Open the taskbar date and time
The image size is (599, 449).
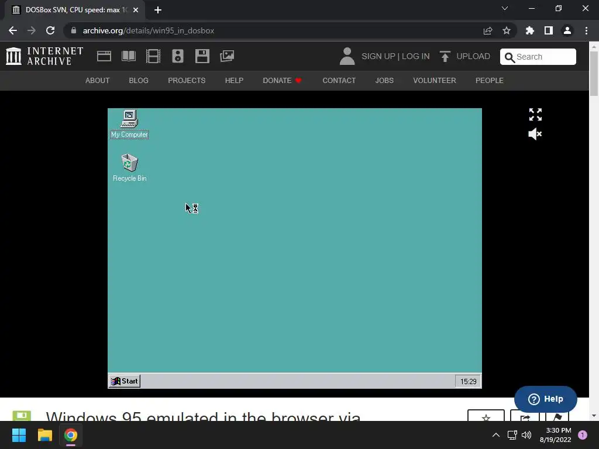556,435
